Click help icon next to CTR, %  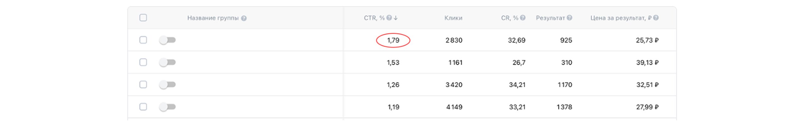pyautogui.click(x=389, y=18)
